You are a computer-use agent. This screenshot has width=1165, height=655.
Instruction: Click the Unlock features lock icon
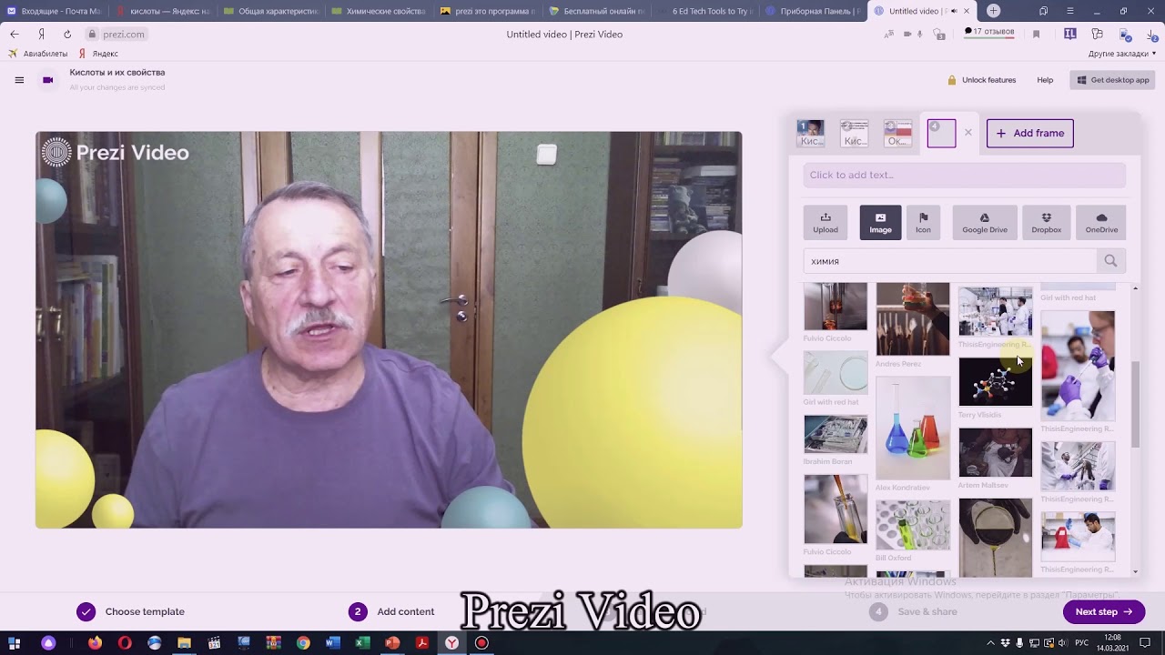952,80
